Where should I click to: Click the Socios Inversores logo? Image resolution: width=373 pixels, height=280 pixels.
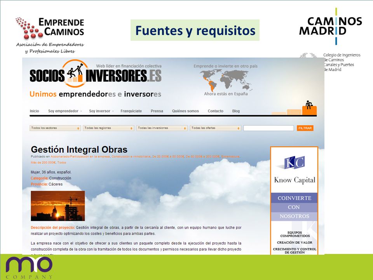point(96,74)
